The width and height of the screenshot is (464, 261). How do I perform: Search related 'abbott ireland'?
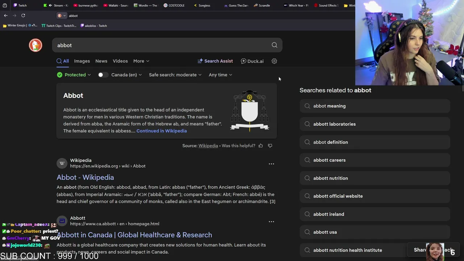375,214
